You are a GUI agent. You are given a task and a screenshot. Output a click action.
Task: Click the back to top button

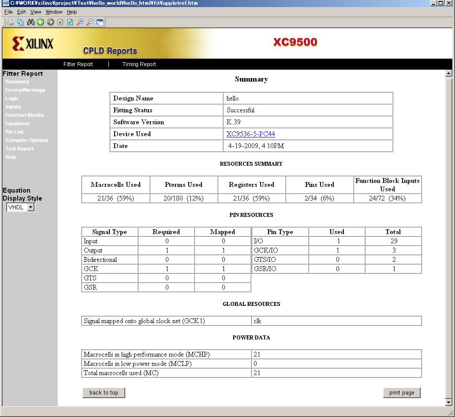[x=104, y=393]
